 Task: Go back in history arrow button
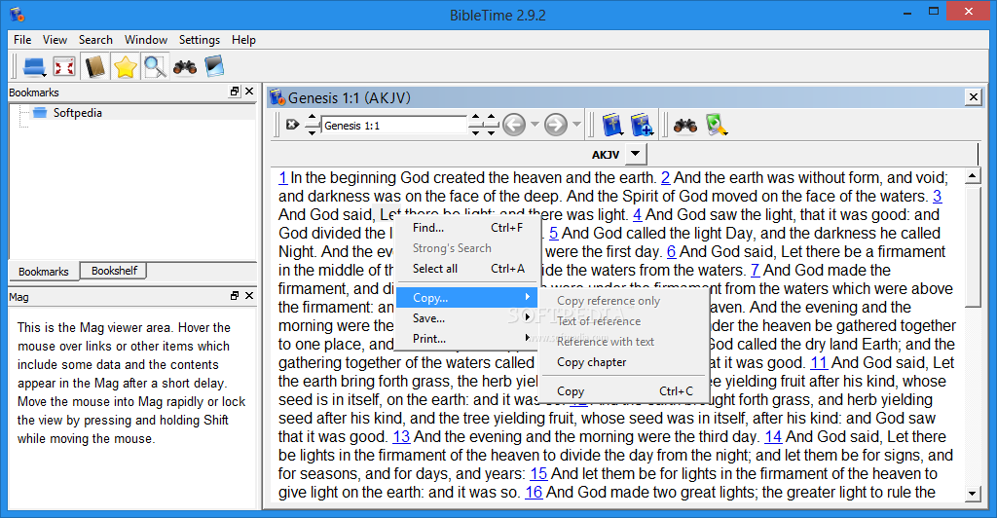coord(514,125)
